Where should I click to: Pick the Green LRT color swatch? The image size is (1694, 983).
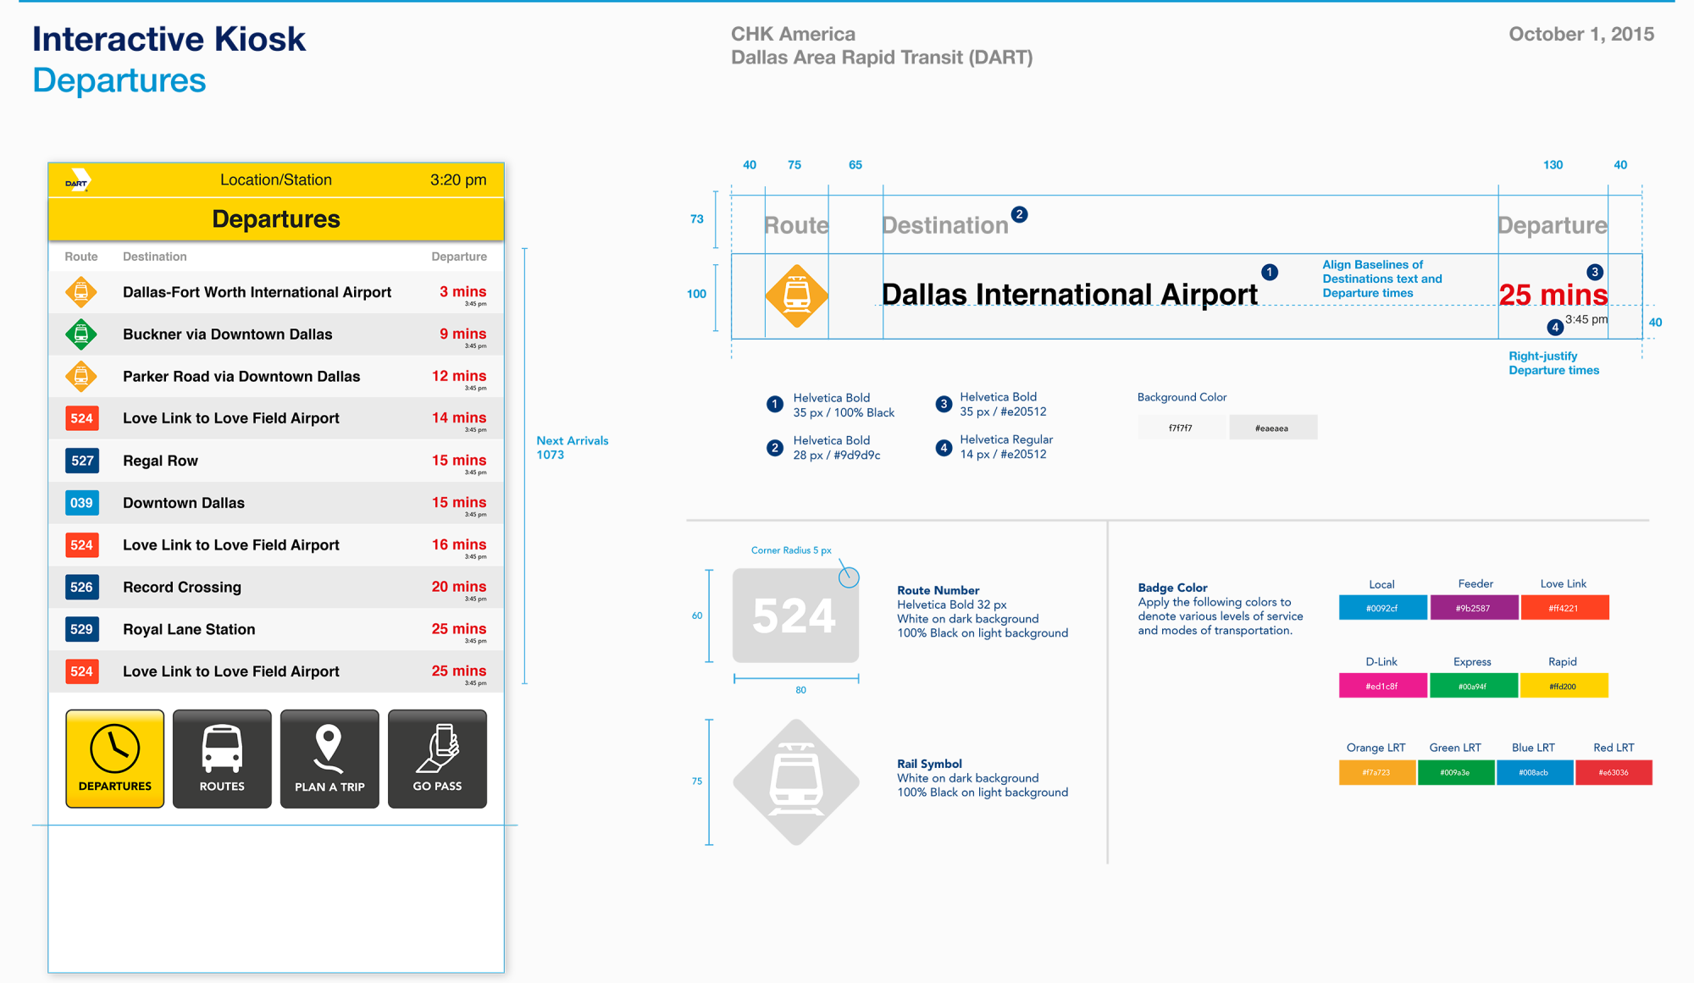click(1456, 772)
